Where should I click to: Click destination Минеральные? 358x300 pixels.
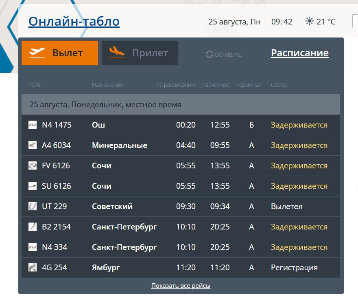[x=120, y=145]
